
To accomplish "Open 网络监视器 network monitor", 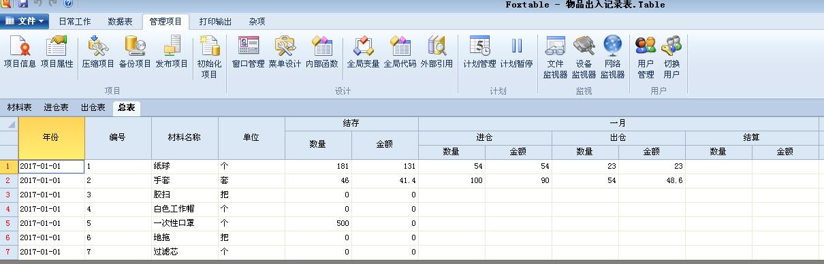I will click(612, 58).
